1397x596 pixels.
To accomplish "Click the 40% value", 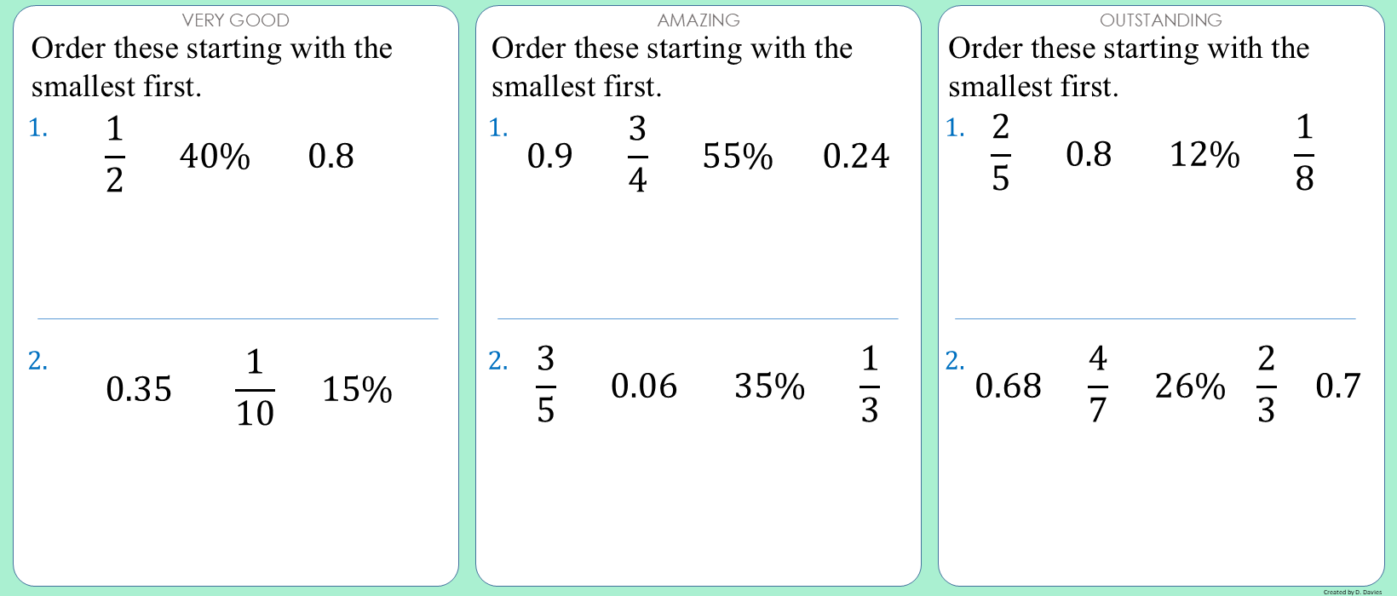I will [x=215, y=157].
